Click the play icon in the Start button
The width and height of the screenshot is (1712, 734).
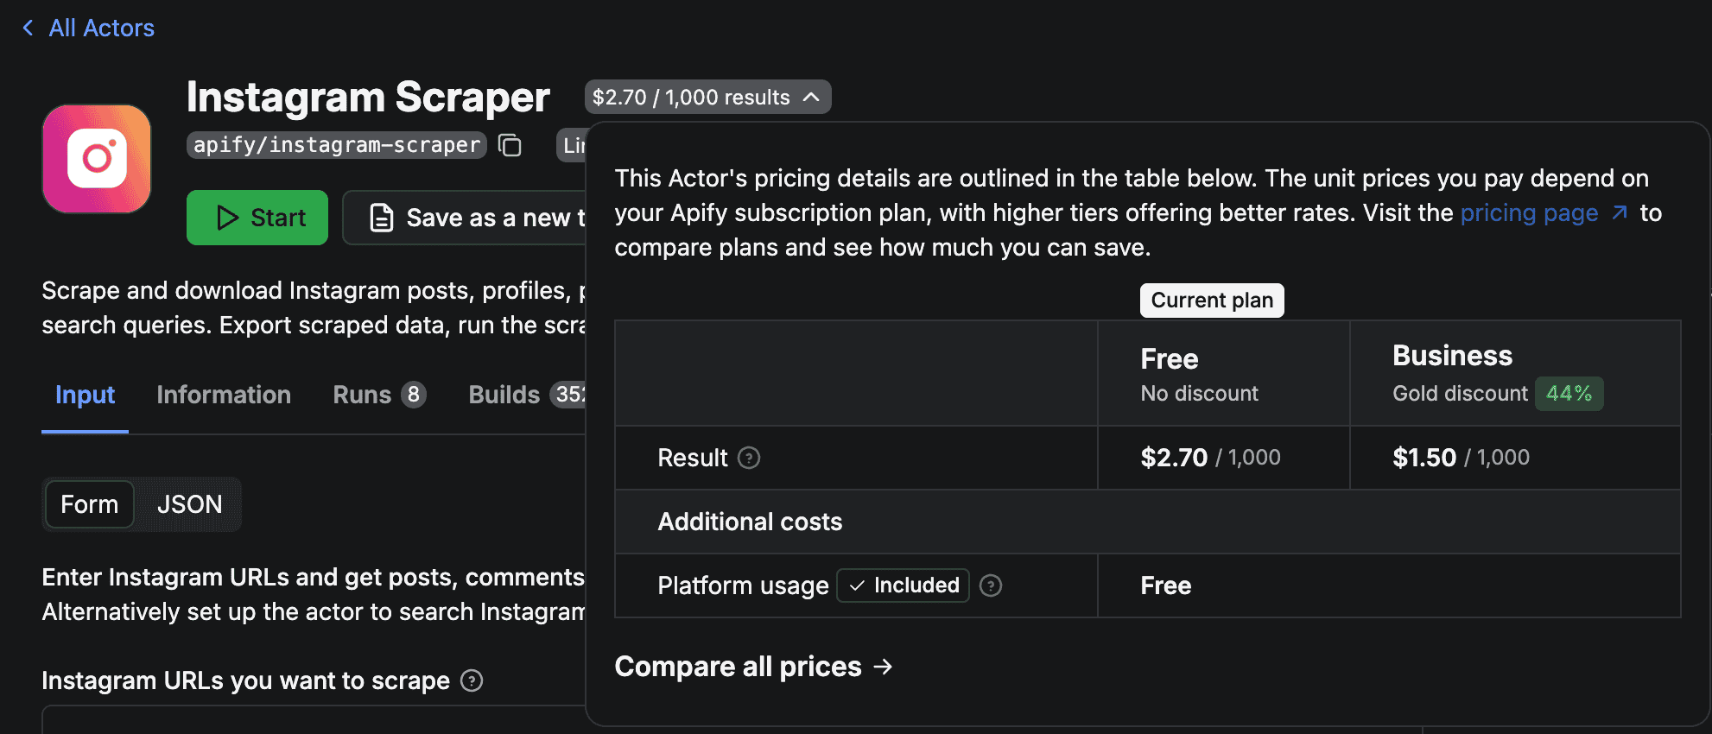227,218
